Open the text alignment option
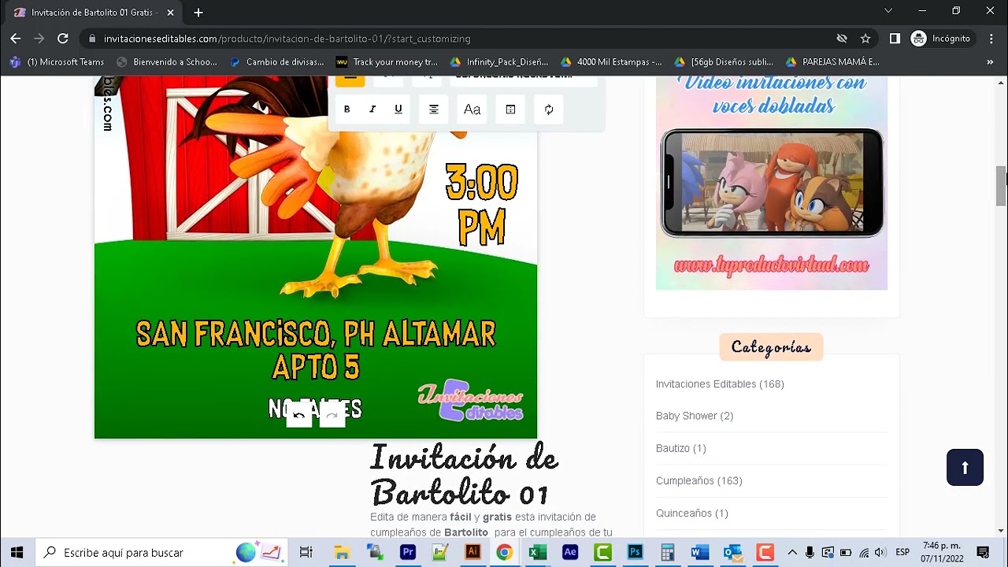Screen dimensions: 1008x567 (433, 109)
